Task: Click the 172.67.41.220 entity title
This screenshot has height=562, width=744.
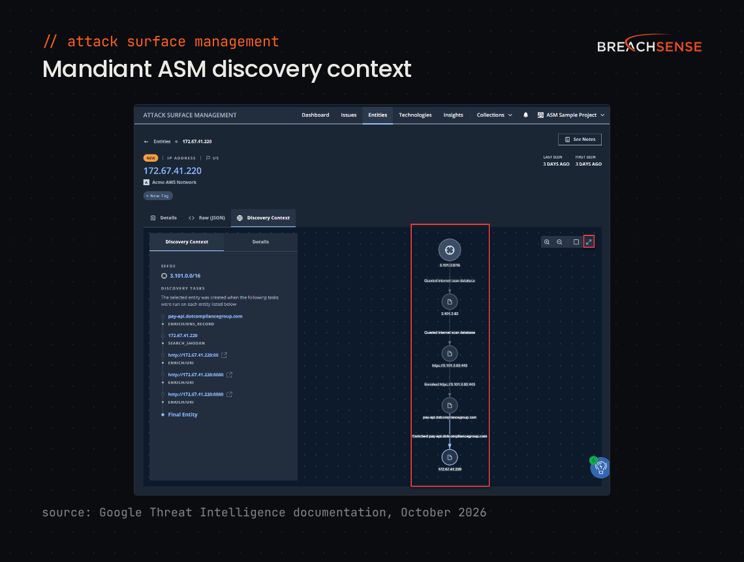Action: click(172, 171)
